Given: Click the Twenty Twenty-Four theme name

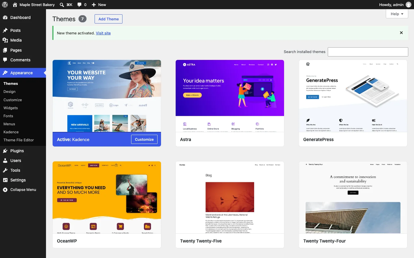Looking at the screenshot, I should pyautogui.click(x=324, y=241).
